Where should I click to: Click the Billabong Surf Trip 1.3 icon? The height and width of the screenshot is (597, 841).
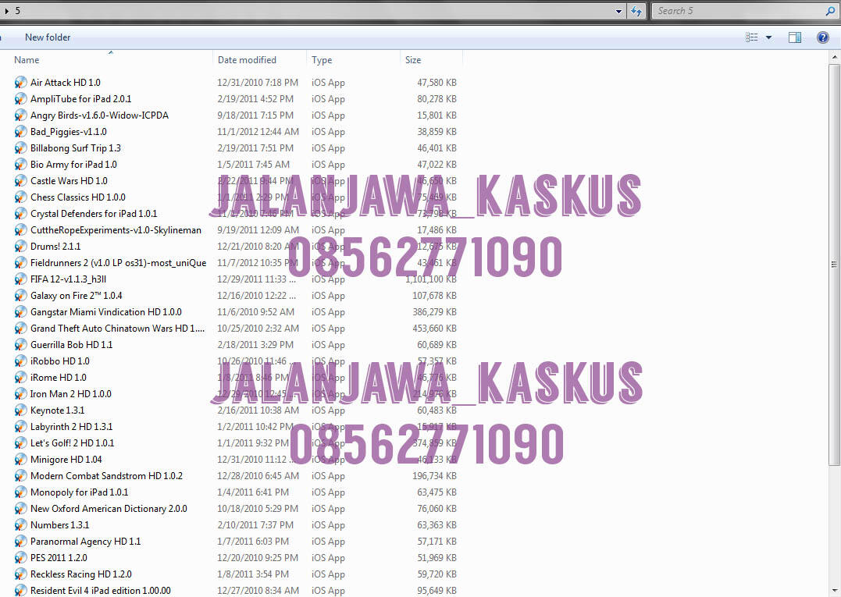coord(20,148)
